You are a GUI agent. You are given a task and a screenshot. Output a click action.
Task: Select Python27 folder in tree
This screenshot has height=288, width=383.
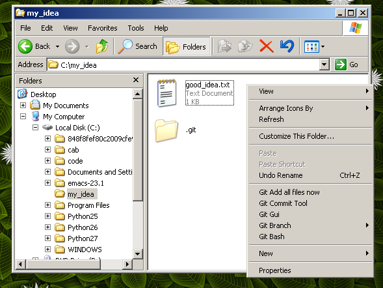(x=83, y=238)
